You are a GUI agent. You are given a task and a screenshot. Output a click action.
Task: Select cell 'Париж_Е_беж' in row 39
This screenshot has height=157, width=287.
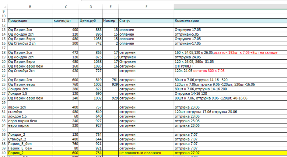pos(30,148)
